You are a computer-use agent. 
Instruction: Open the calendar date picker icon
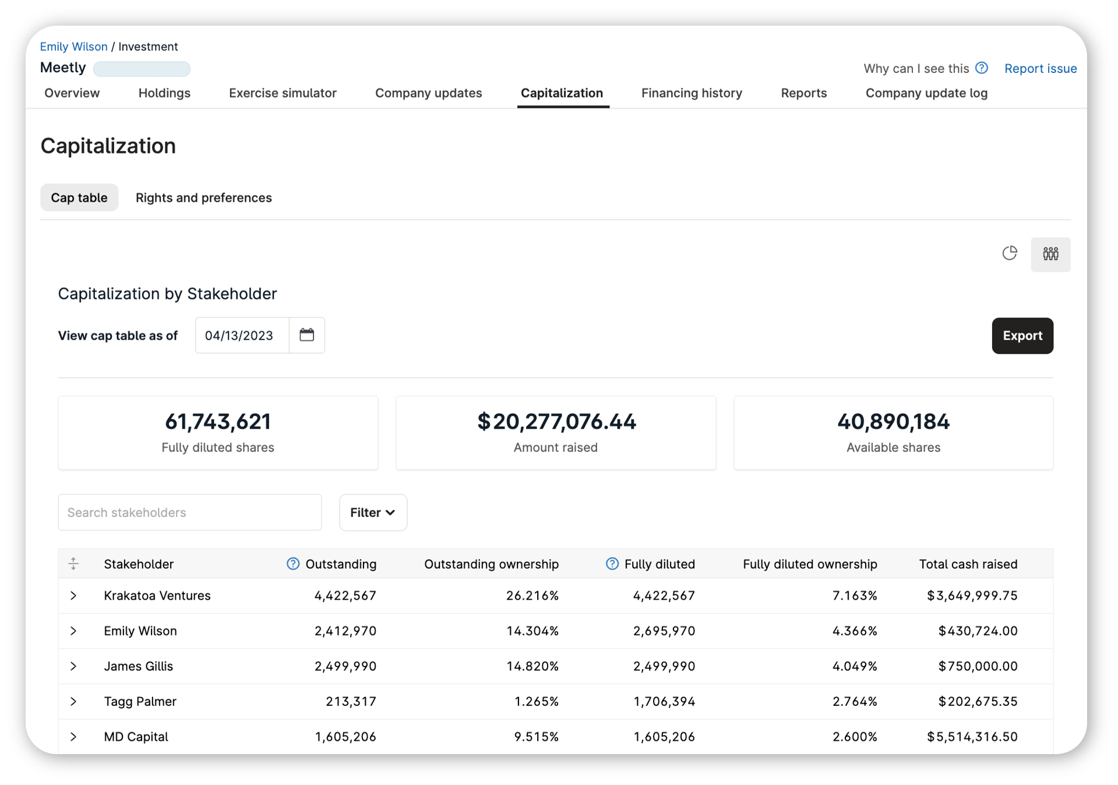[306, 335]
